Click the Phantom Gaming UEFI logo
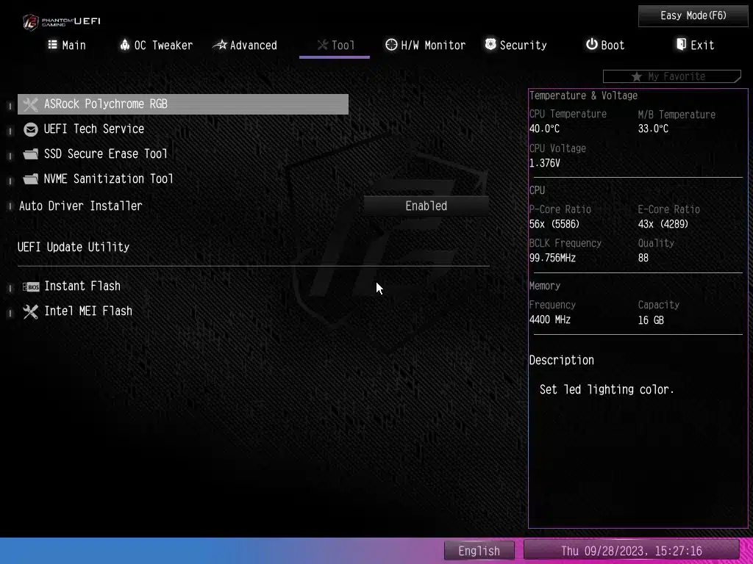This screenshot has width=753, height=564. tap(61, 21)
